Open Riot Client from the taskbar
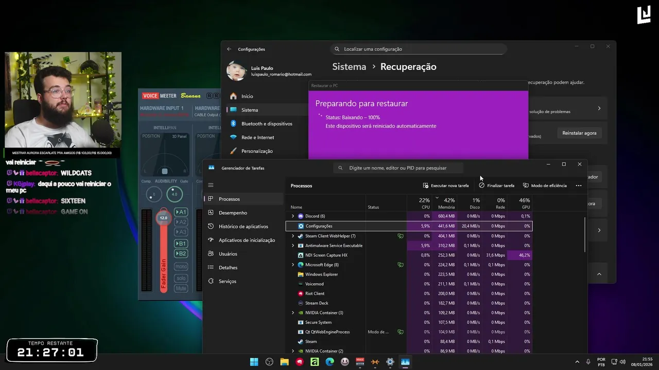Viewport: 659px width, 370px height. pyautogui.click(x=300, y=362)
